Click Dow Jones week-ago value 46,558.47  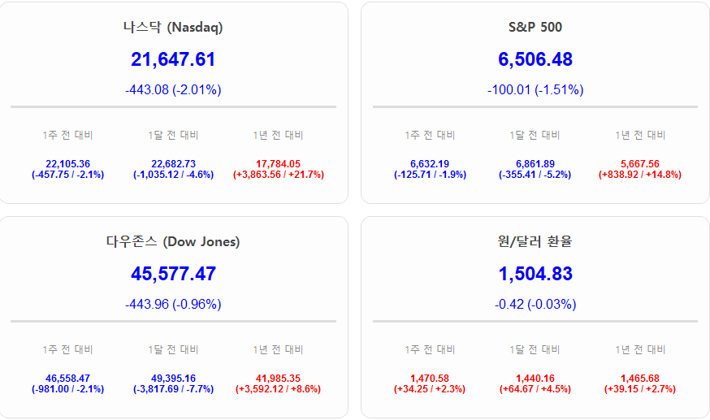tap(68, 378)
